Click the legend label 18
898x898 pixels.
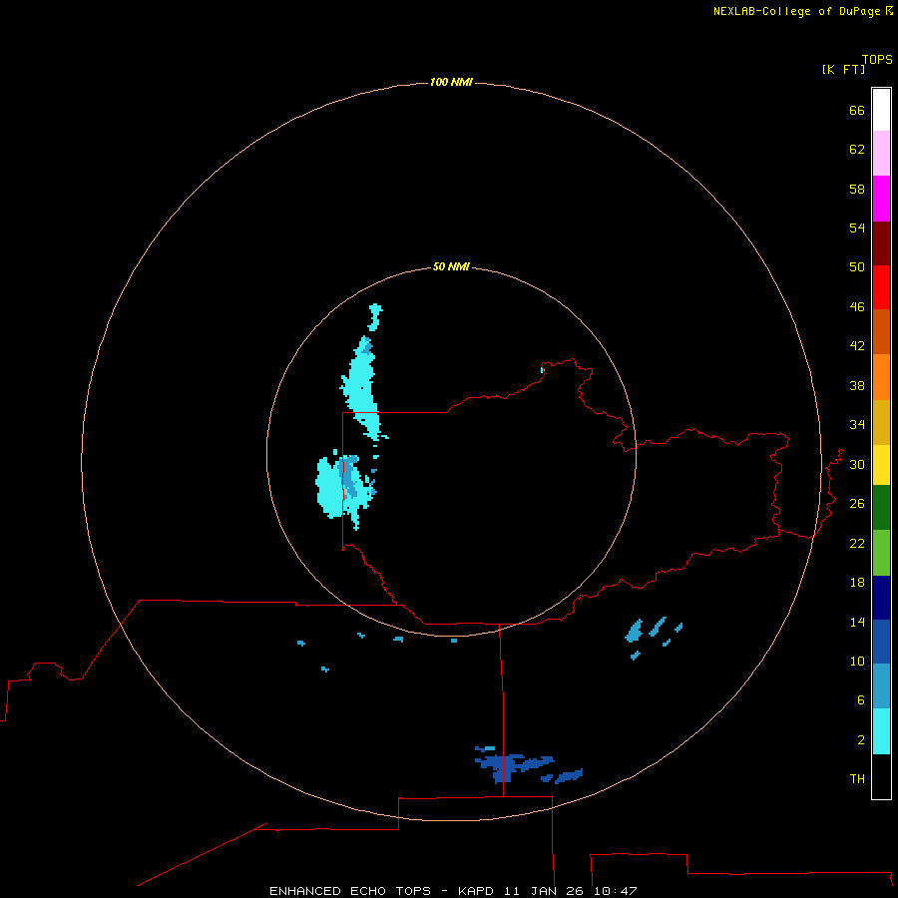(857, 583)
